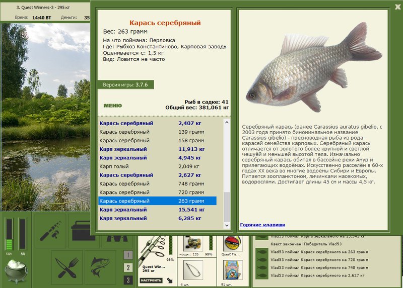Click log entry about Карася серебряного на 263 грамм
The height and width of the screenshot is (288, 403).
pyautogui.click(x=319, y=252)
